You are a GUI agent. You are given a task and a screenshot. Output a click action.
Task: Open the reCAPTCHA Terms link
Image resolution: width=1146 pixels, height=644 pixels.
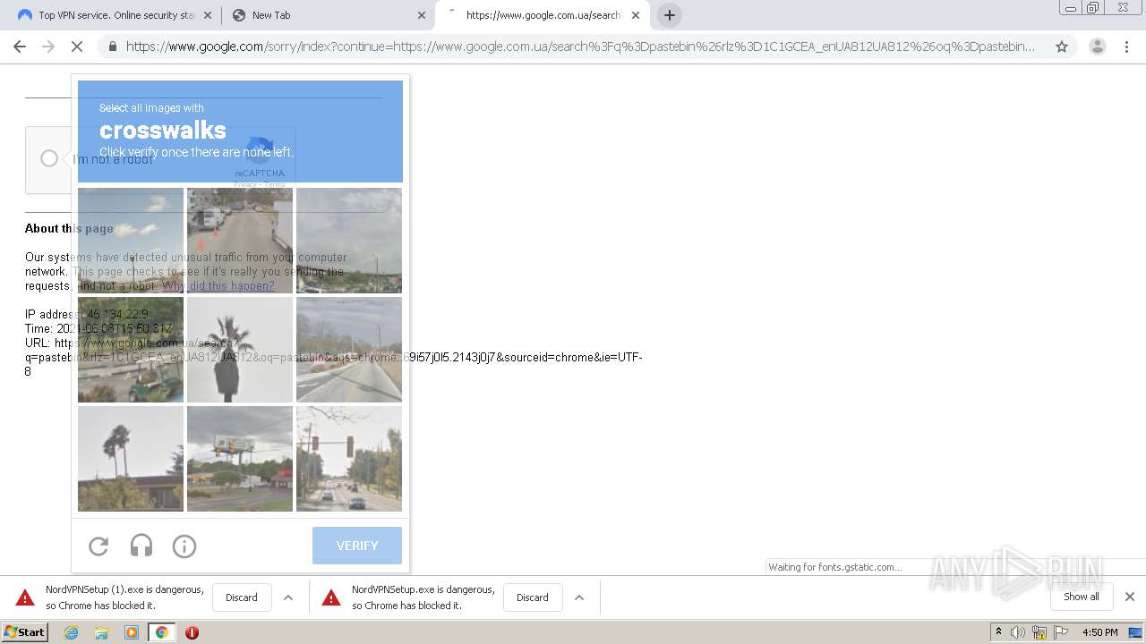point(275,184)
